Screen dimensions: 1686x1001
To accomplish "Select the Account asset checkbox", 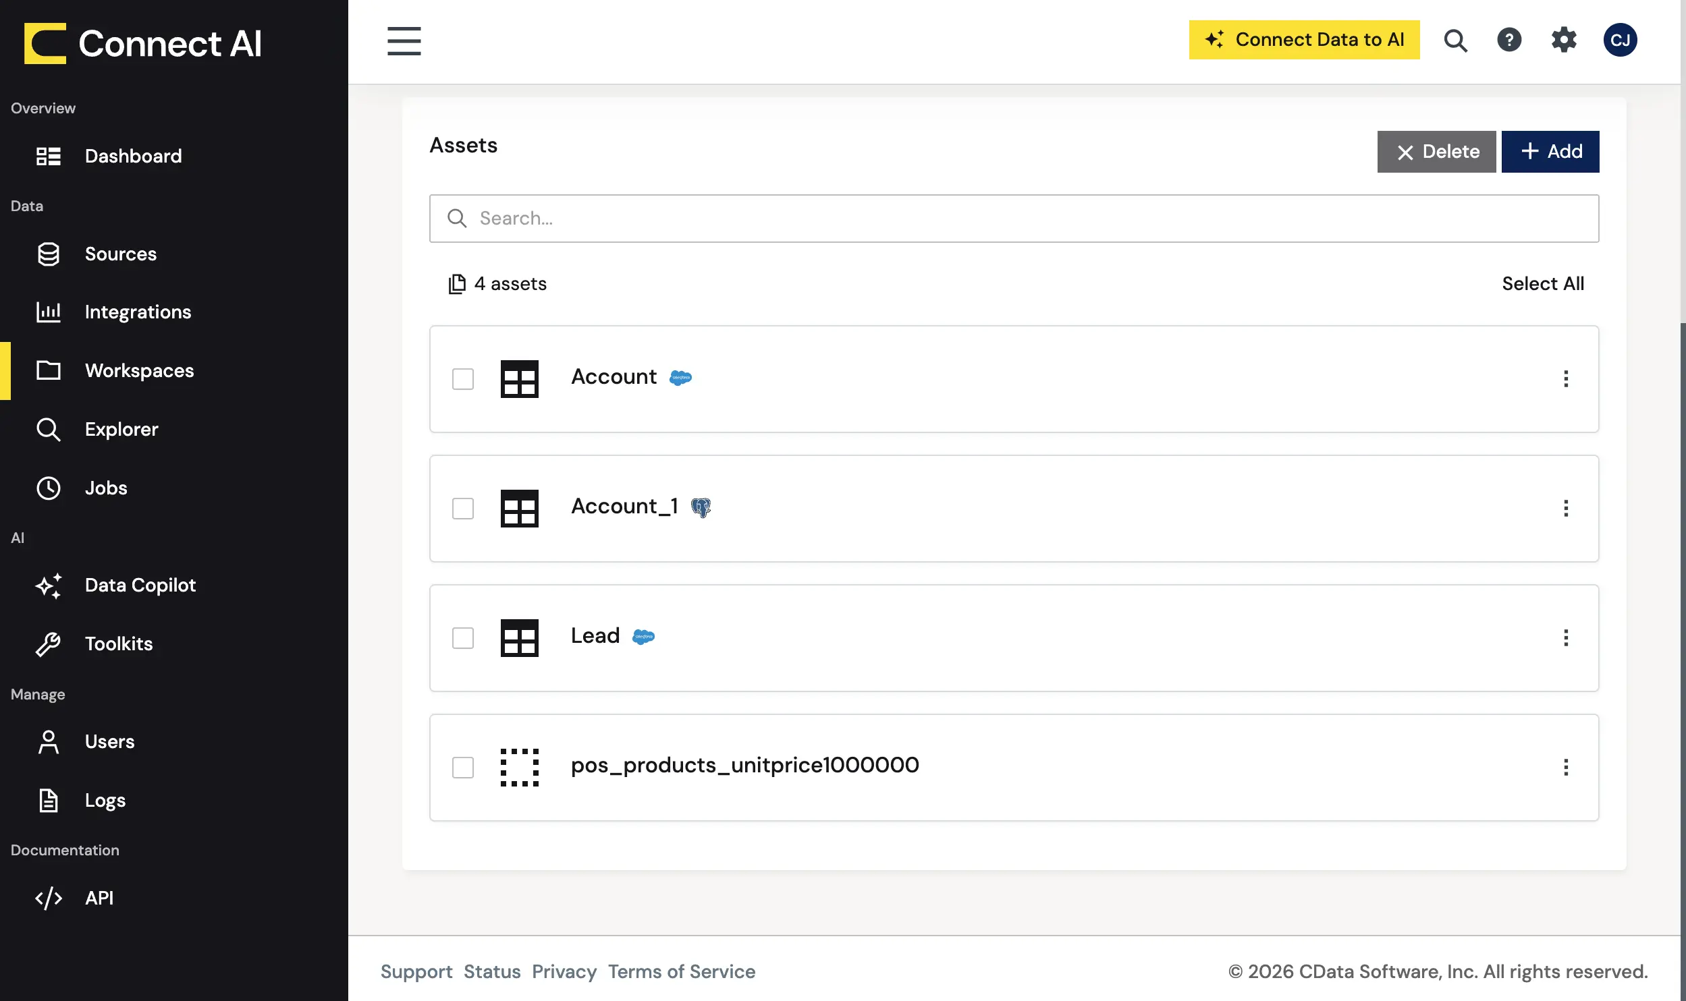I will 463,379.
